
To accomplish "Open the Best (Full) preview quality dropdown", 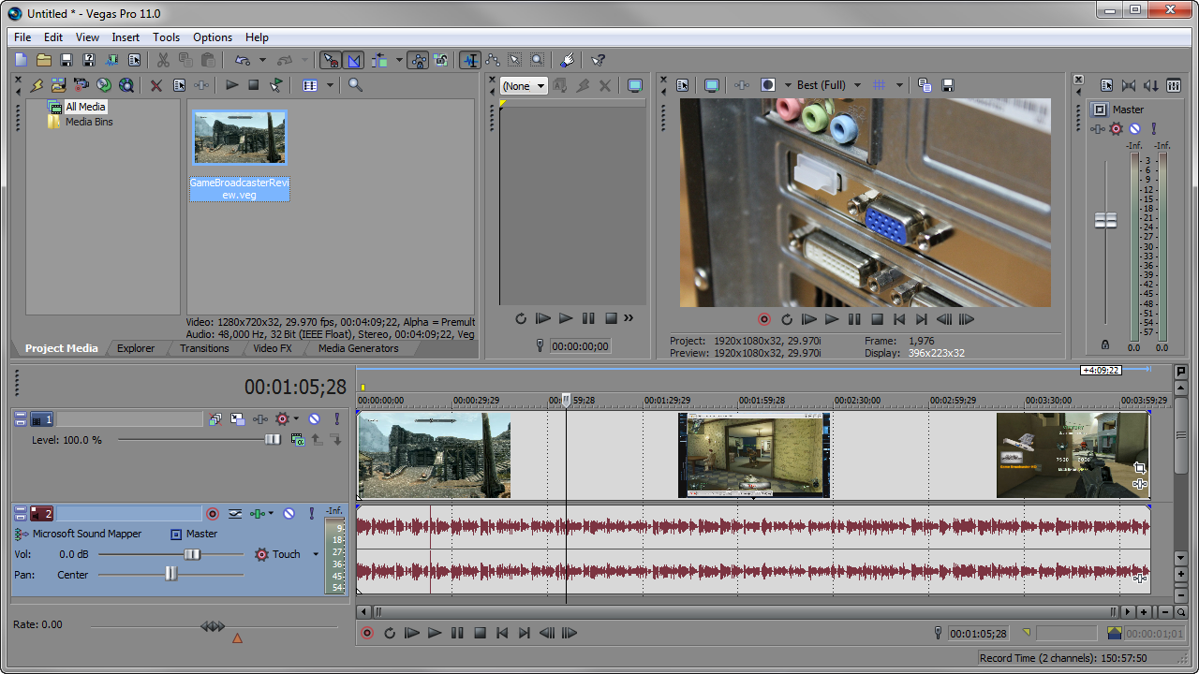I will (x=856, y=85).
